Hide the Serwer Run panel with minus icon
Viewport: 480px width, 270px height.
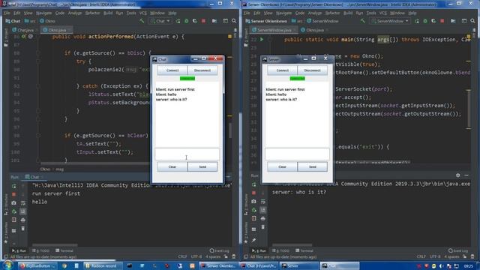466,175
